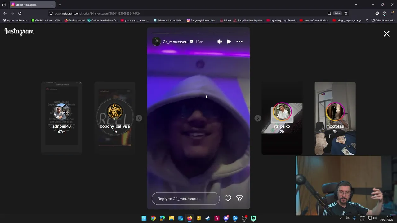Open adnben43 story preview
Viewport: 397px width, 223px height.
point(61,118)
